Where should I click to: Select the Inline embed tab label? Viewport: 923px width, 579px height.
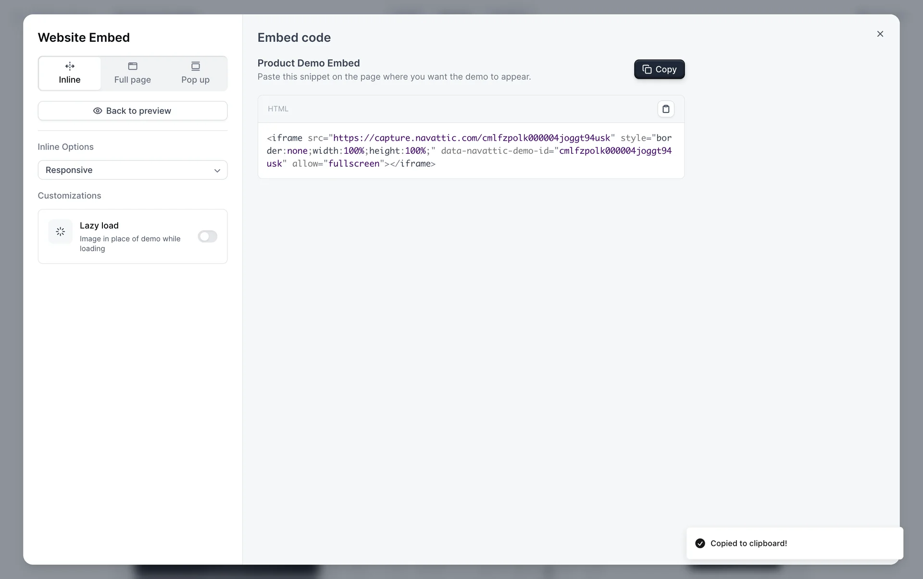coord(70,80)
